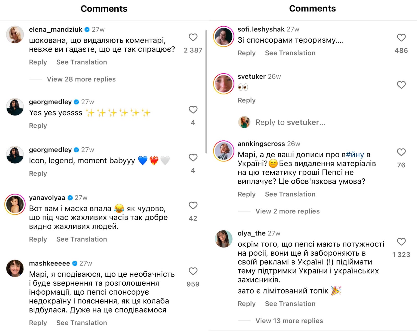
Task: Heart the mashkeeeee comment
Action: (193, 271)
